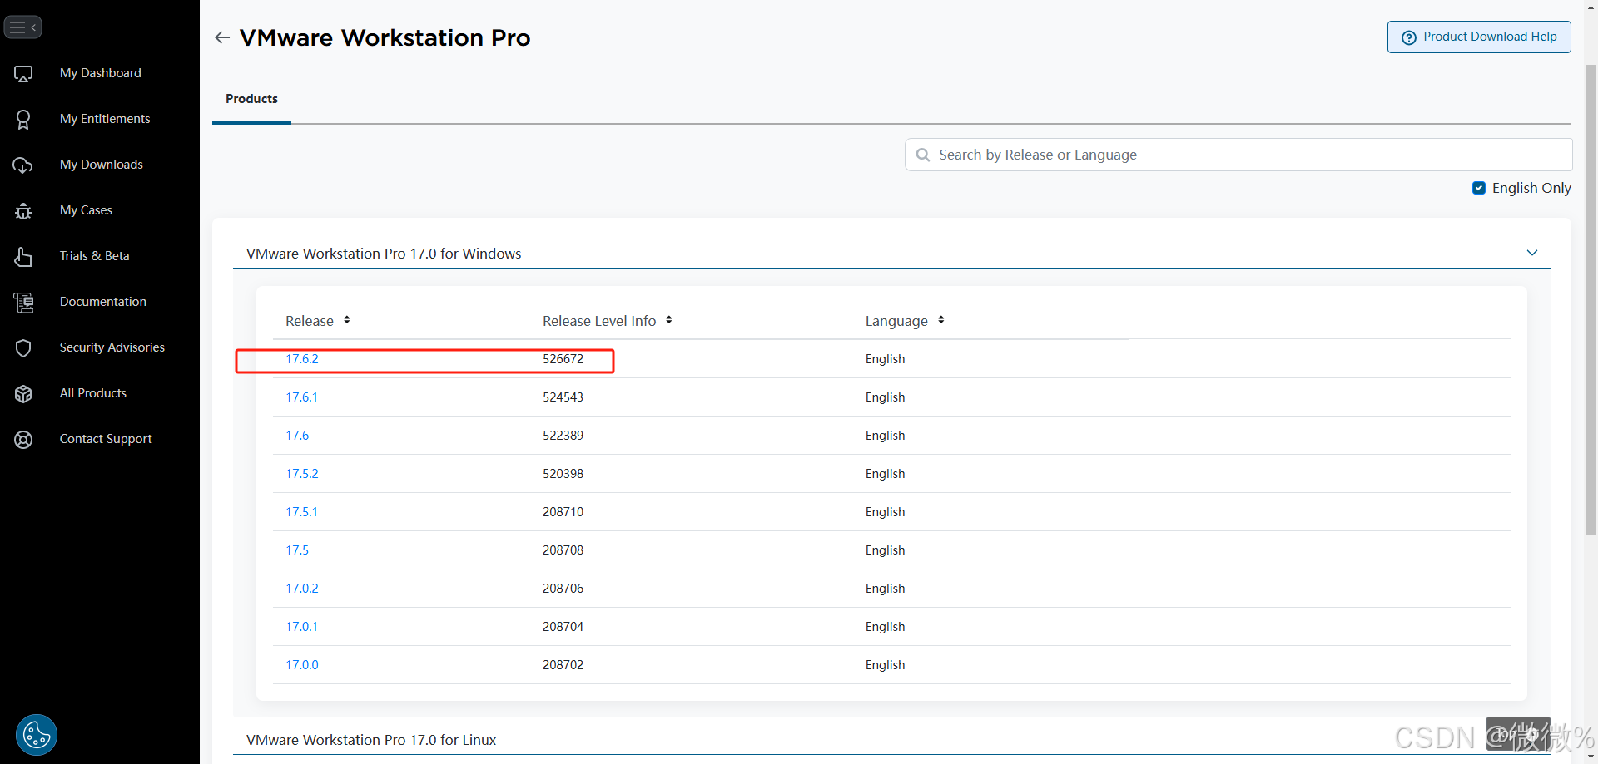Click the My Entitlements ribbon icon
Screen dimensions: 1598x764
23,120
